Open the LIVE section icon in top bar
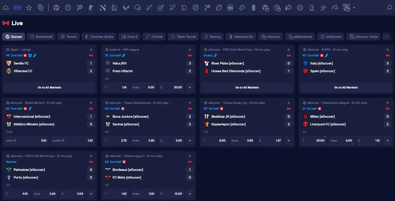 click(17, 8)
